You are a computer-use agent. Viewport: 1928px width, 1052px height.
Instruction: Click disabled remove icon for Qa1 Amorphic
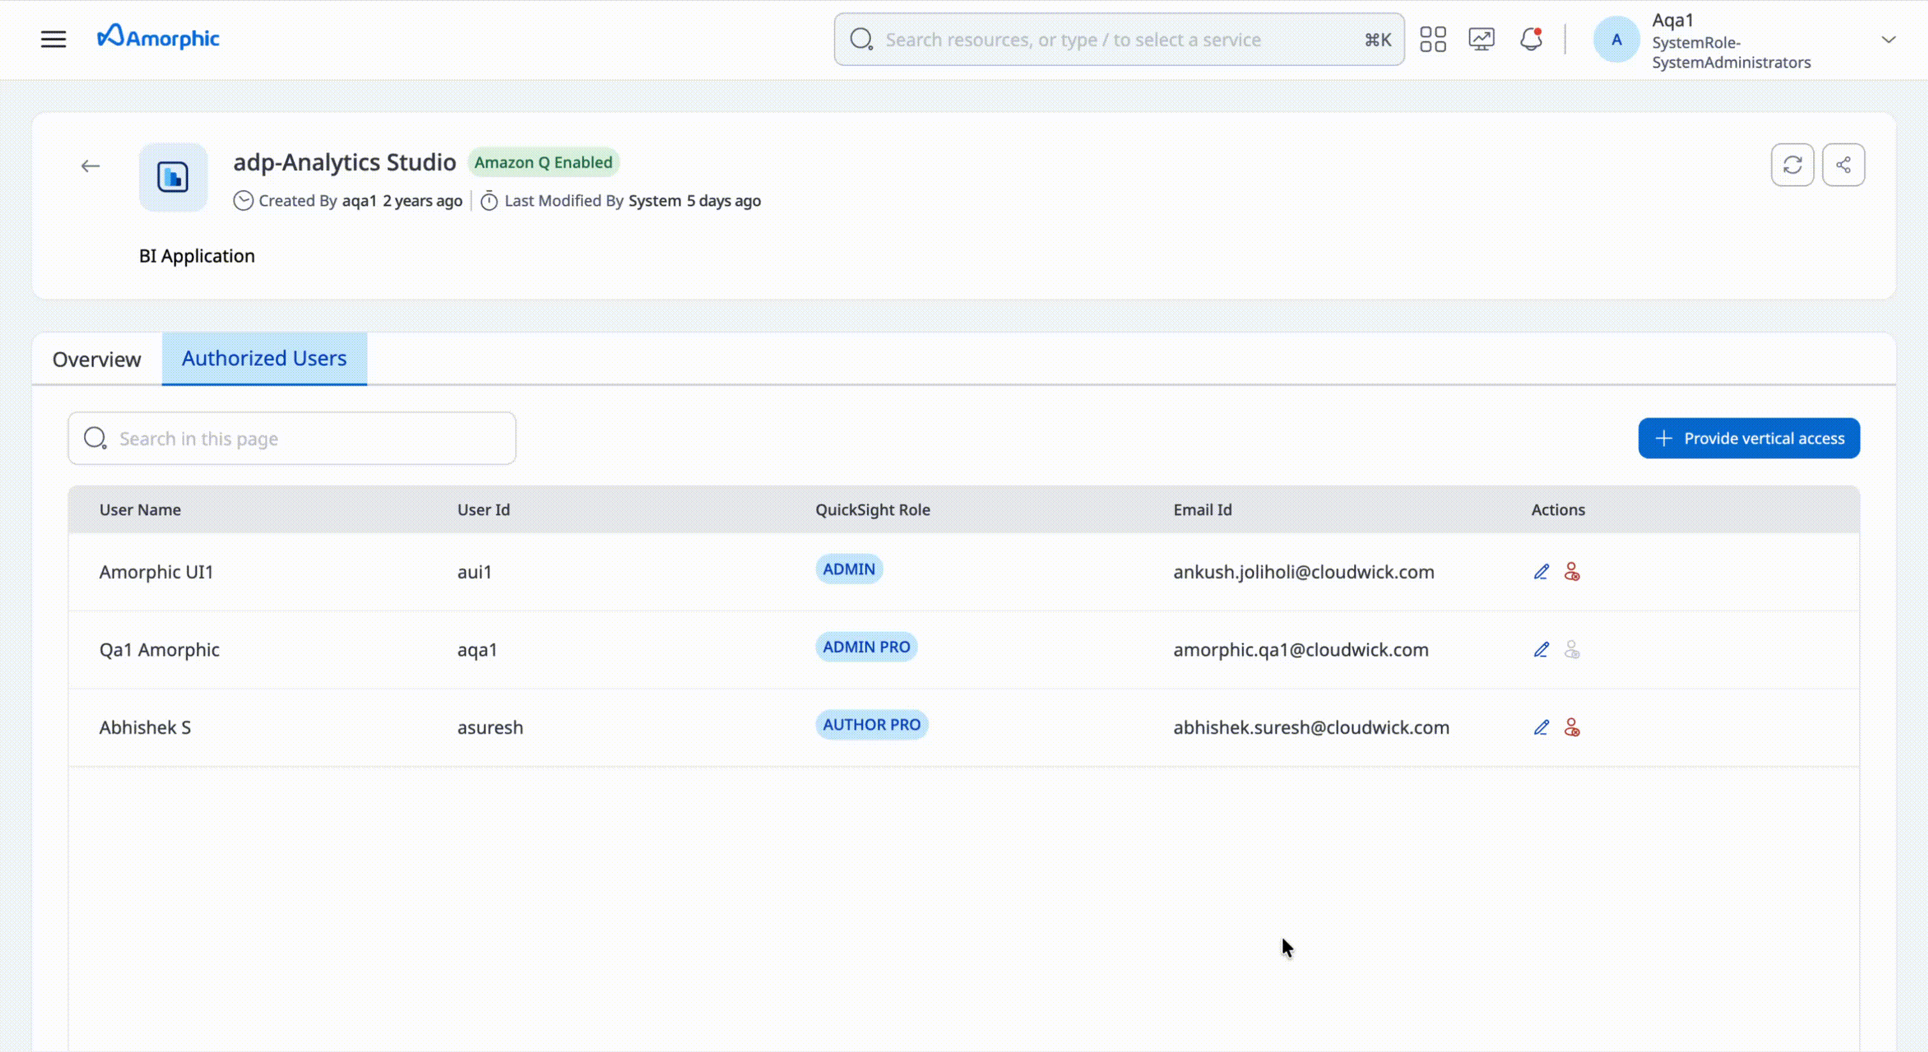1572,650
